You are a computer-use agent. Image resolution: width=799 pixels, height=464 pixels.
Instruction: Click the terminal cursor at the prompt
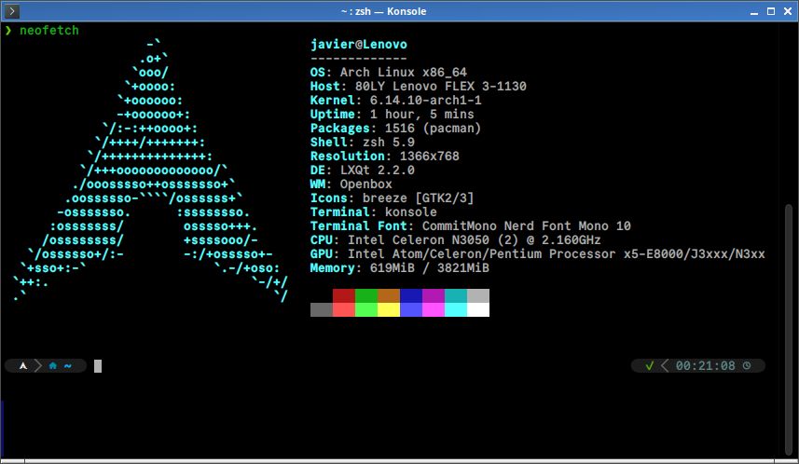[x=97, y=366]
